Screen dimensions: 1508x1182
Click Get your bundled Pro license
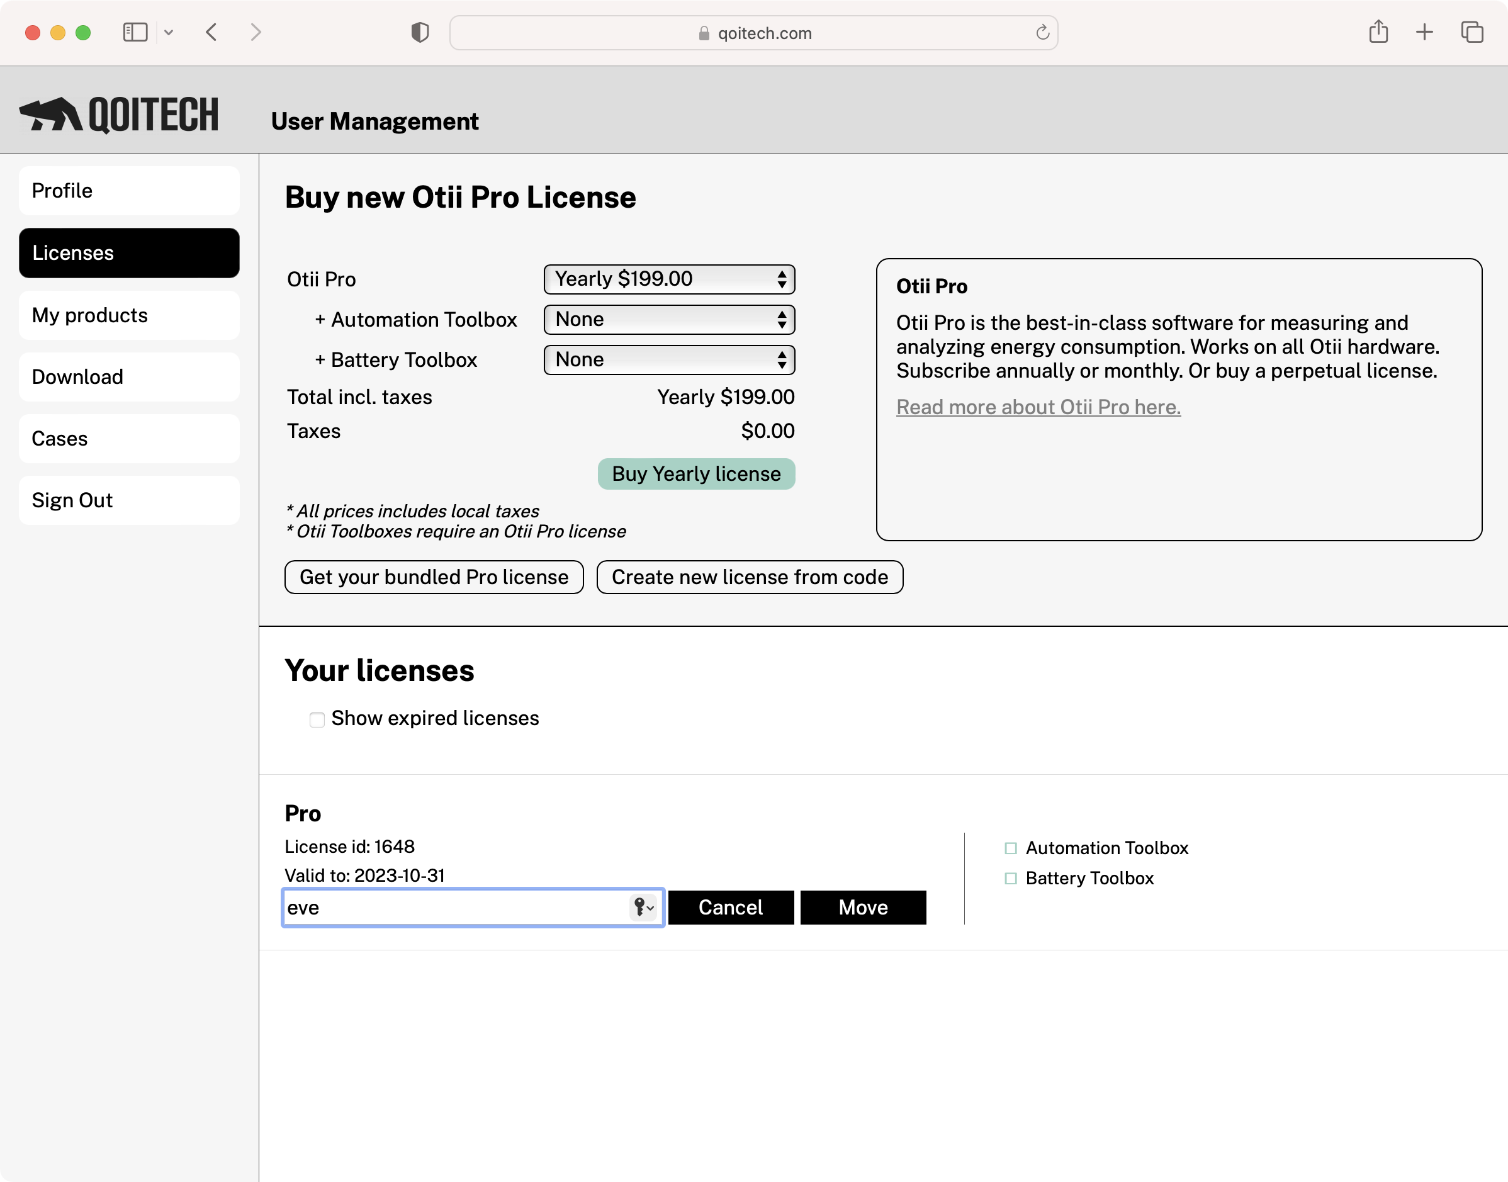tap(434, 577)
